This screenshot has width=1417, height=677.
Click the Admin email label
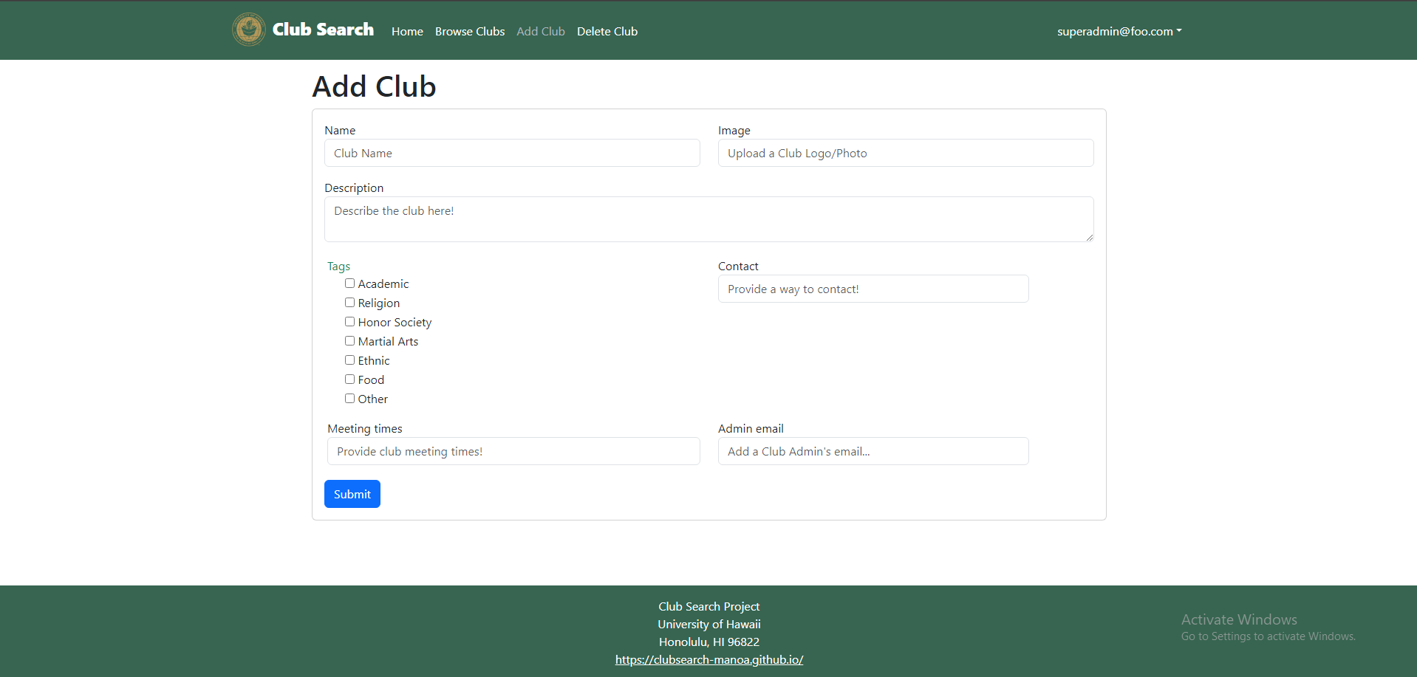coord(751,428)
